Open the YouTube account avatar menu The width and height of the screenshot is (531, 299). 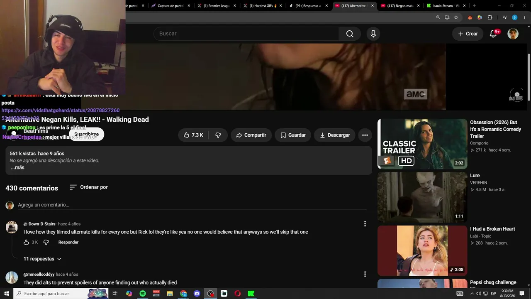513,34
